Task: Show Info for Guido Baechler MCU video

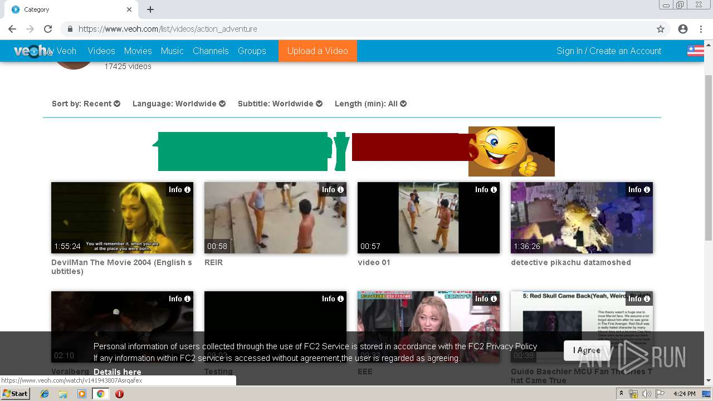Action: [x=639, y=299]
